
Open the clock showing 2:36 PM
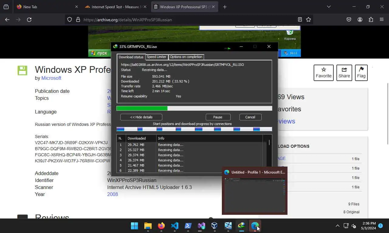click(369, 226)
